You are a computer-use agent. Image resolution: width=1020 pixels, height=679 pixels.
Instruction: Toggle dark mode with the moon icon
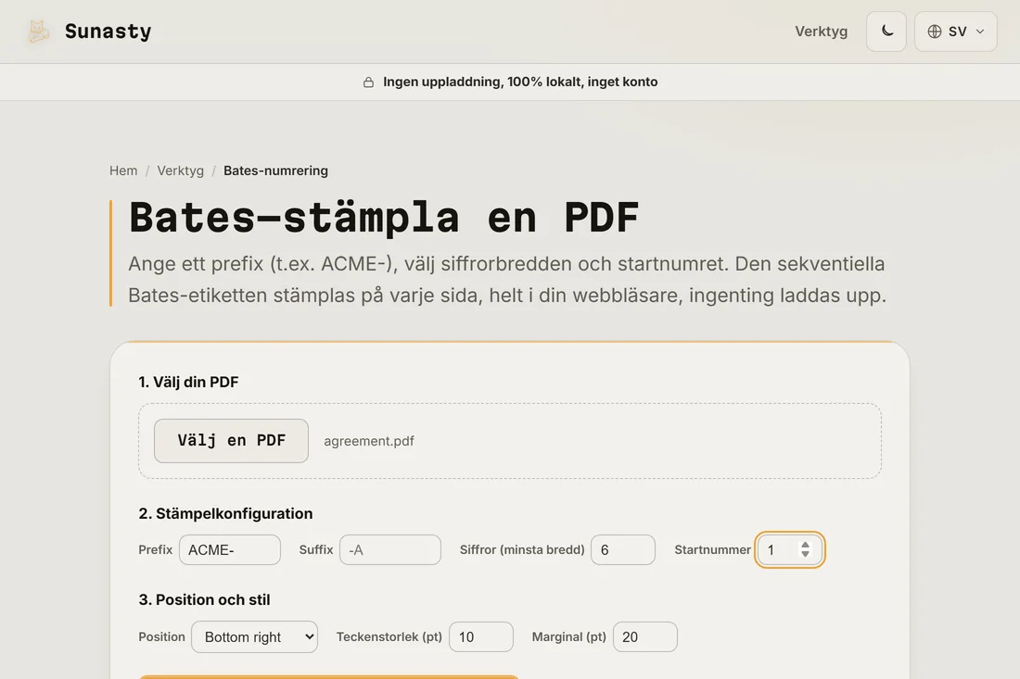click(x=886, y=31)
